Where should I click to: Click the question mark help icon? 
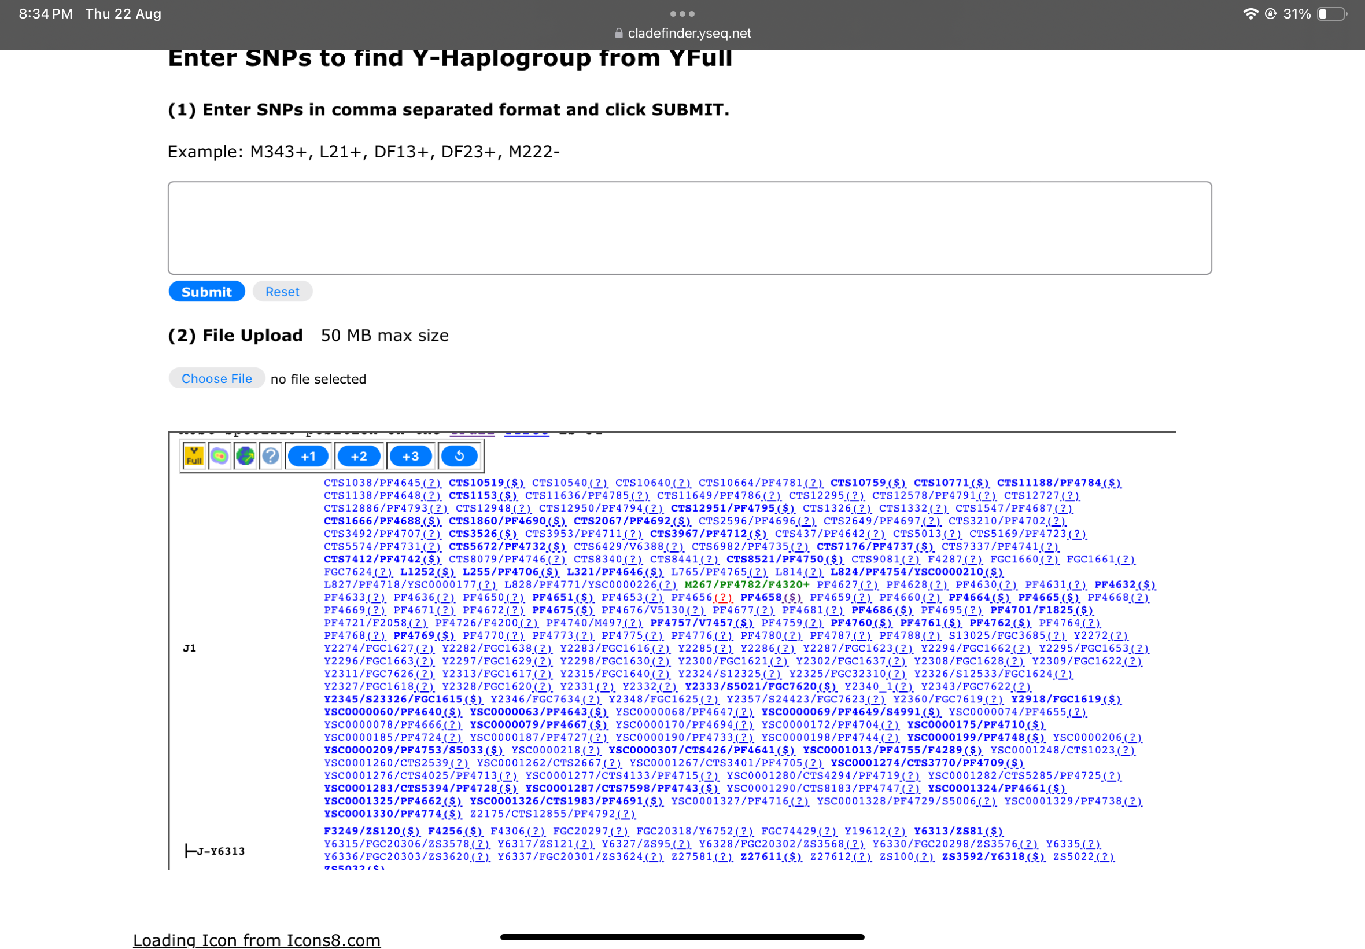(270, 457)
